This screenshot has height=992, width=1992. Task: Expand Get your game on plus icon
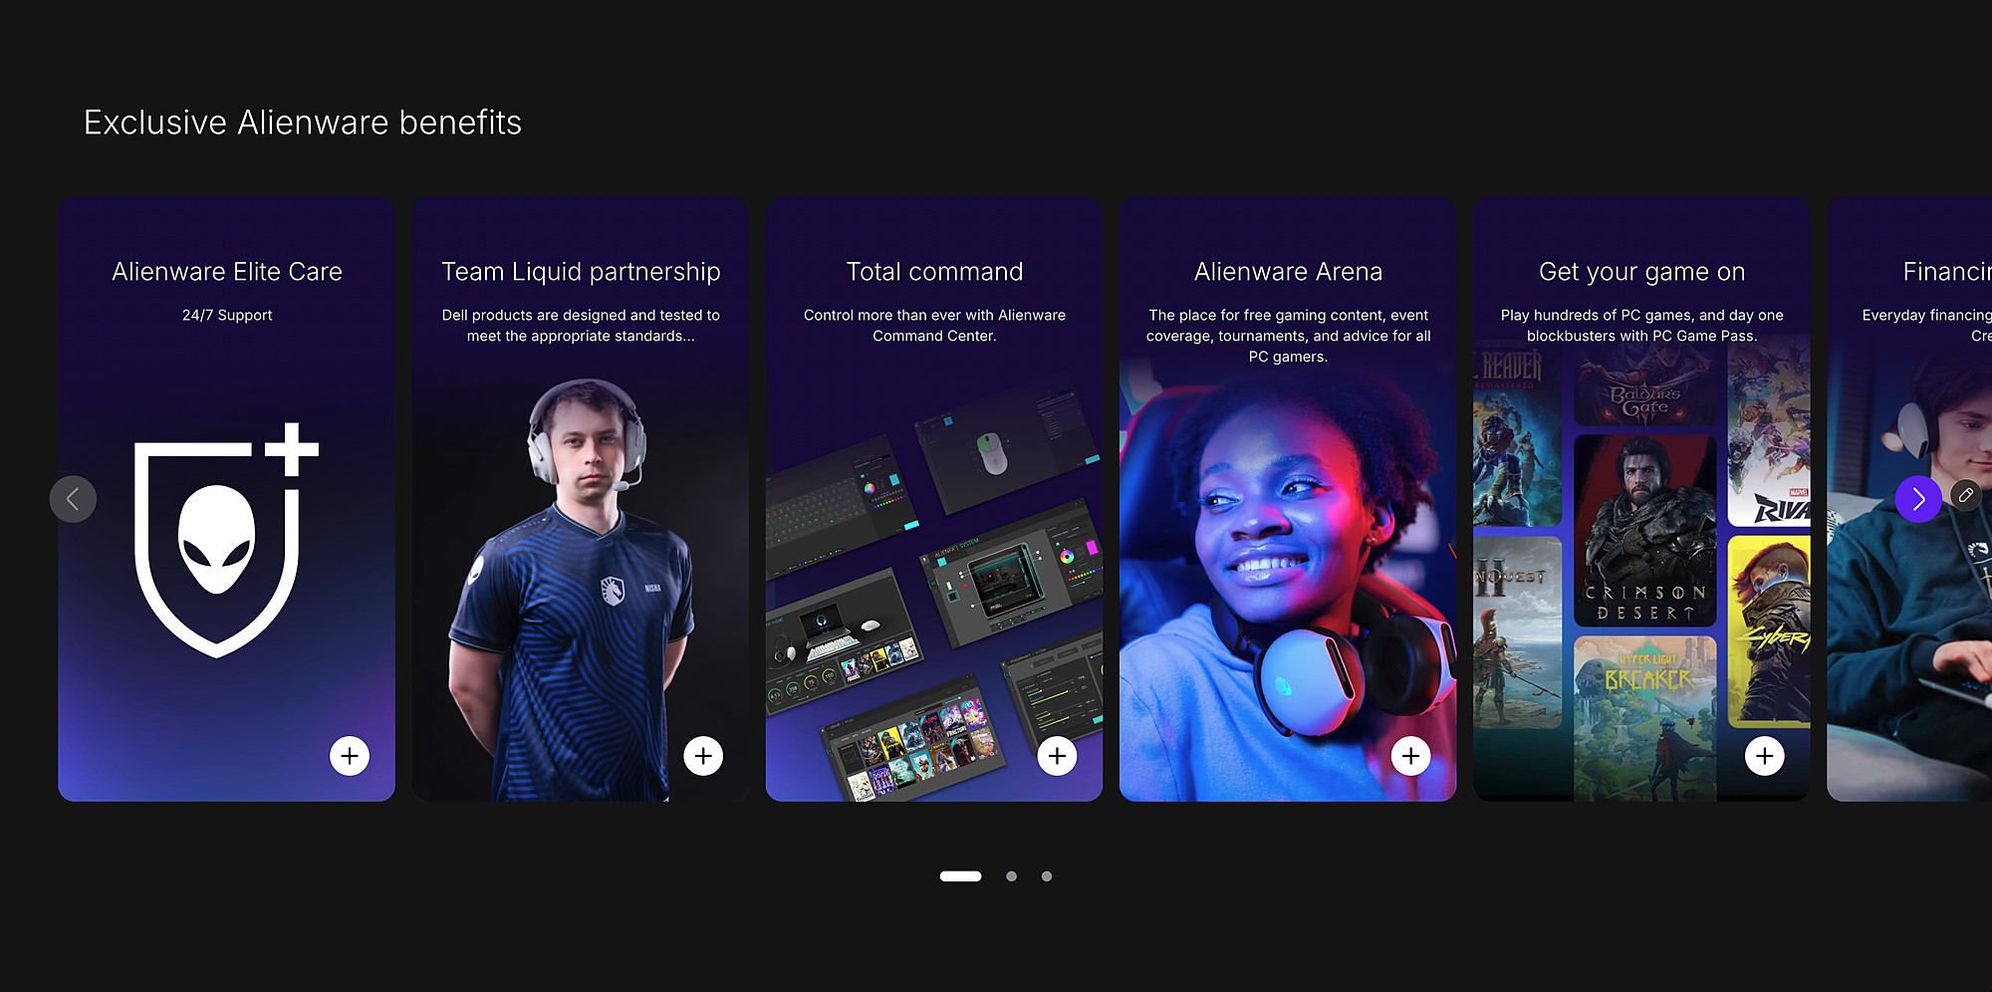(1764, 756)
